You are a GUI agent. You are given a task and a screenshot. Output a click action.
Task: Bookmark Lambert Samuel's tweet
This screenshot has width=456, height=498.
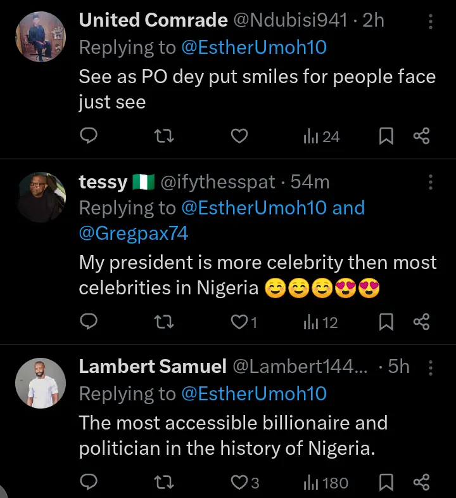pos(386,483)
